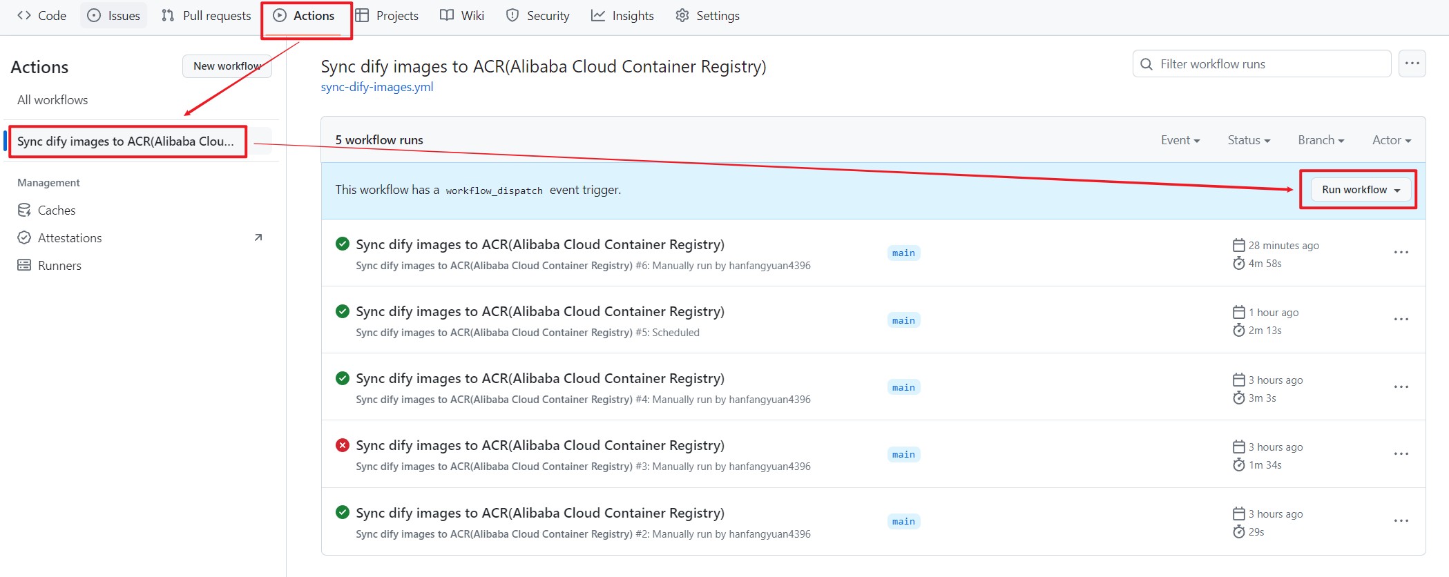Viewport: 1449px width, 577px height.
Task: Click main branch label of run #6
Action: (x=903, y=253)
